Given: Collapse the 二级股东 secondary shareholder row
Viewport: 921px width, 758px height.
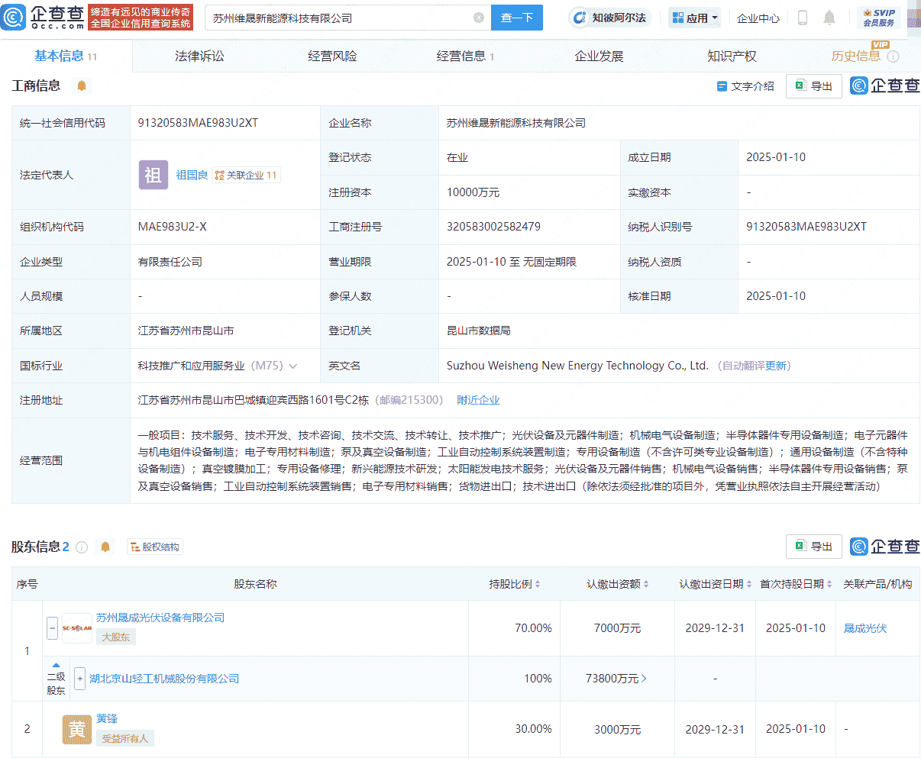Looking at the screenshot, I should pyautogui.click(x=56, y=666).
